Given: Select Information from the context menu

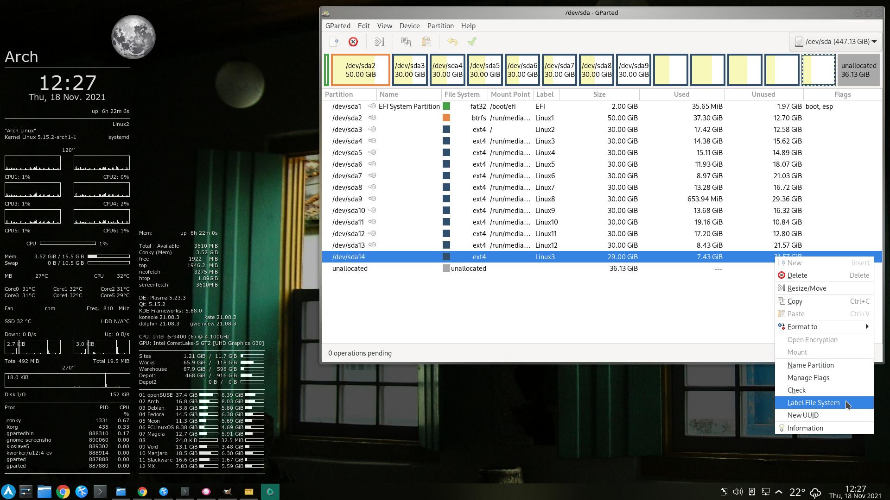Looking at the screenshot, I should [805, 428].
